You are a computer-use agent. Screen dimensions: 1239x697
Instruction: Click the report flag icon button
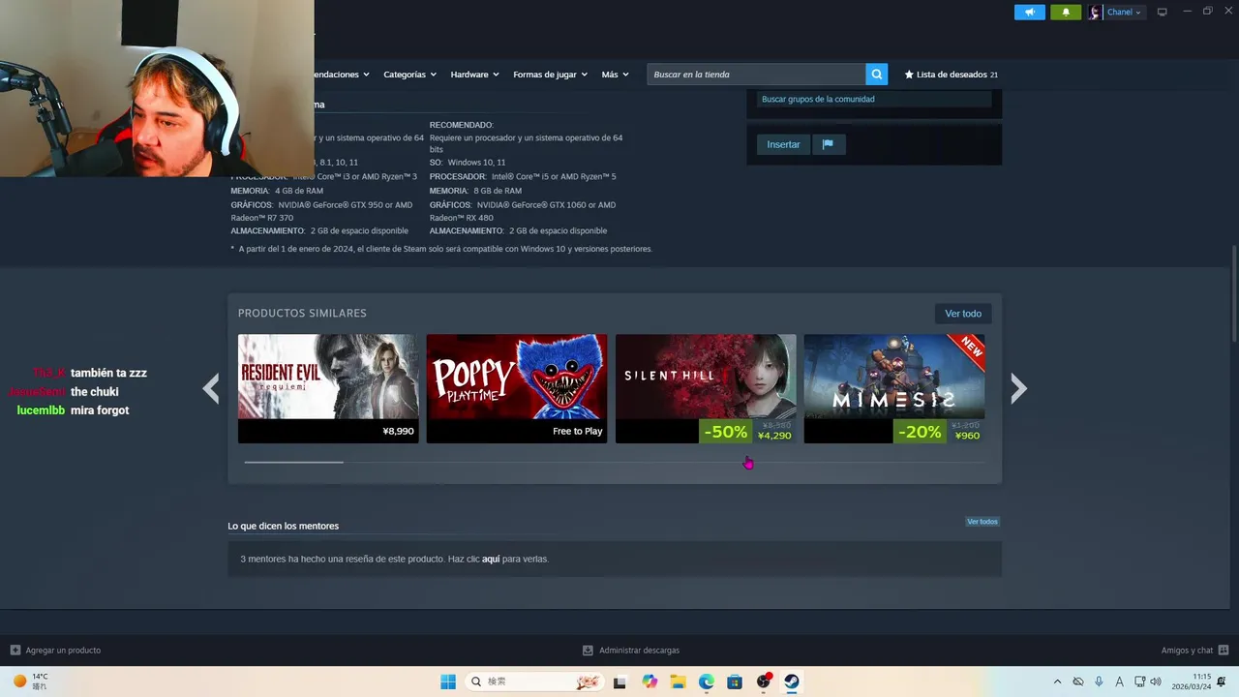(828, 144)
